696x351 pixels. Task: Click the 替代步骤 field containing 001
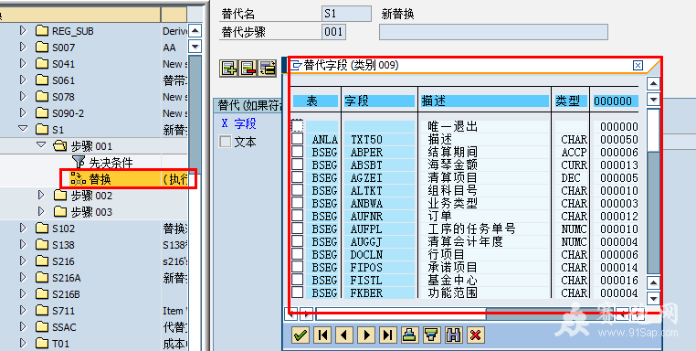tap(334, 32)
